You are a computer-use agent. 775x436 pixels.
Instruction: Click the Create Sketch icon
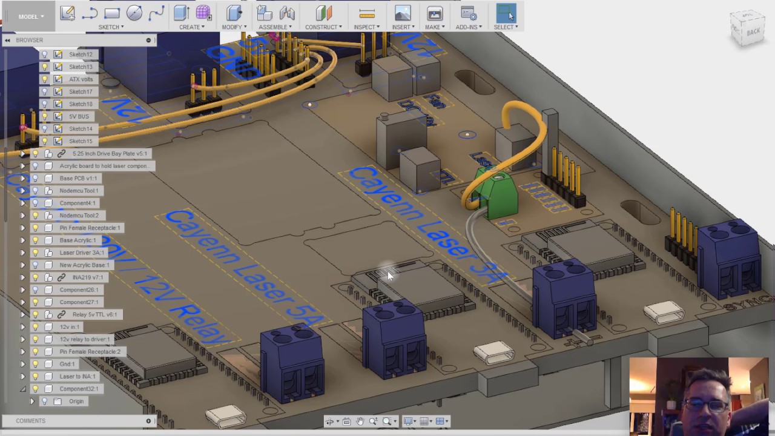pyautogui.click(x=67, y=13)
